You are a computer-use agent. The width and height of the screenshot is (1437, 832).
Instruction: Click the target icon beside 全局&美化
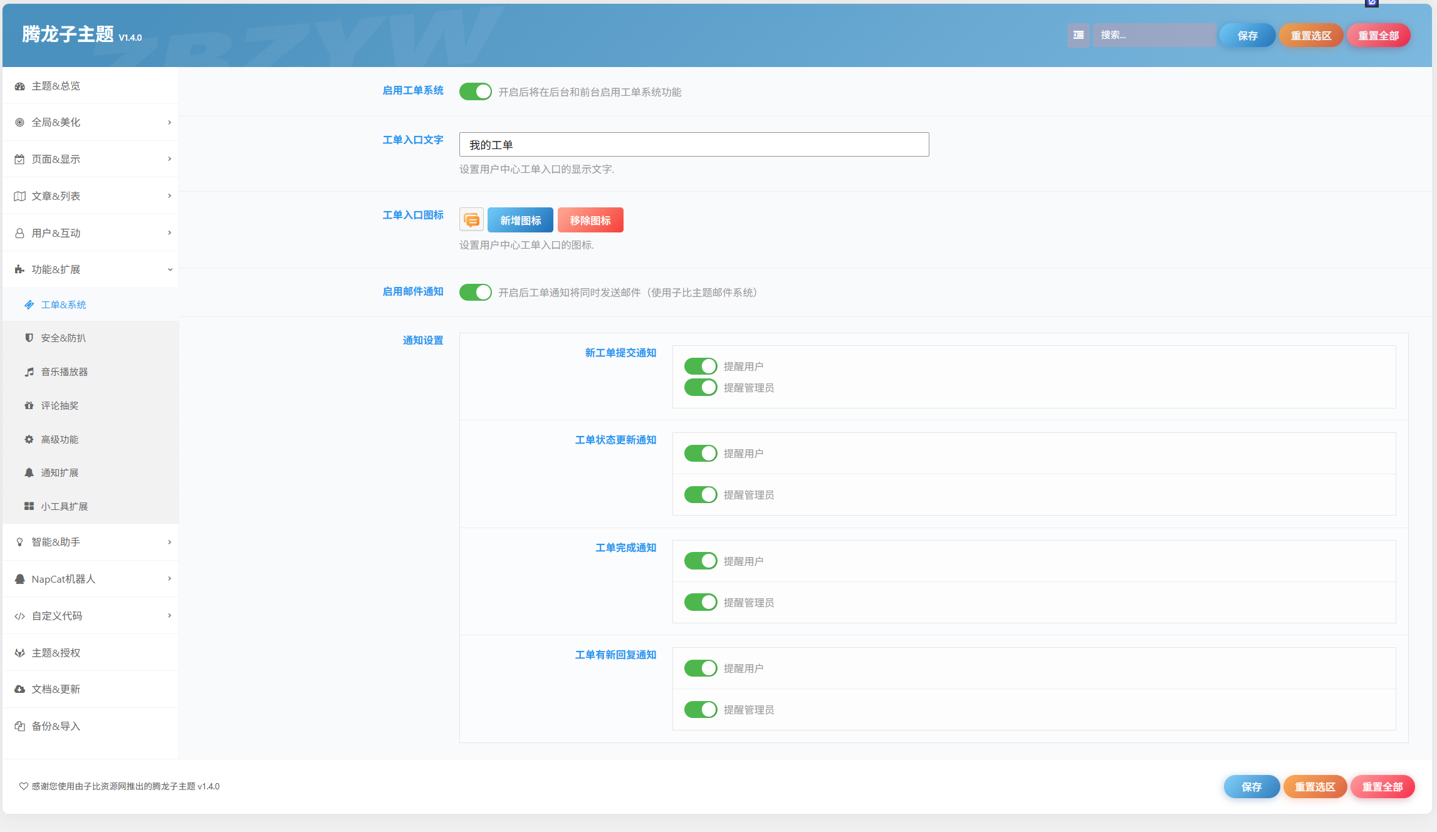click(20, 123)
